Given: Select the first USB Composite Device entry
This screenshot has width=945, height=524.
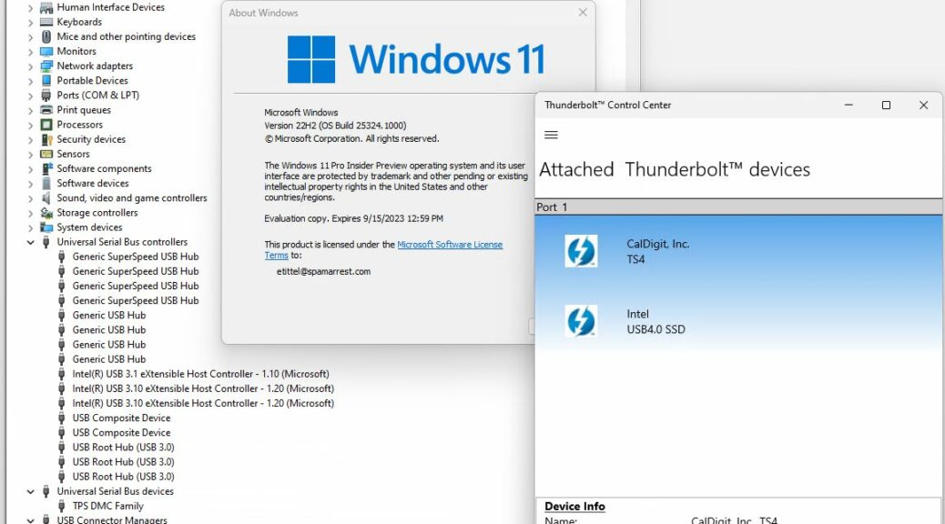Looking at the screenshot, I should coord(122,418).
